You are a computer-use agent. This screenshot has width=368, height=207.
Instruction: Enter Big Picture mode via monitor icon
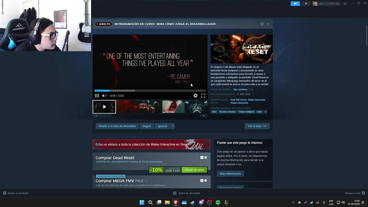pyautogui.click(x=345, y=3)
